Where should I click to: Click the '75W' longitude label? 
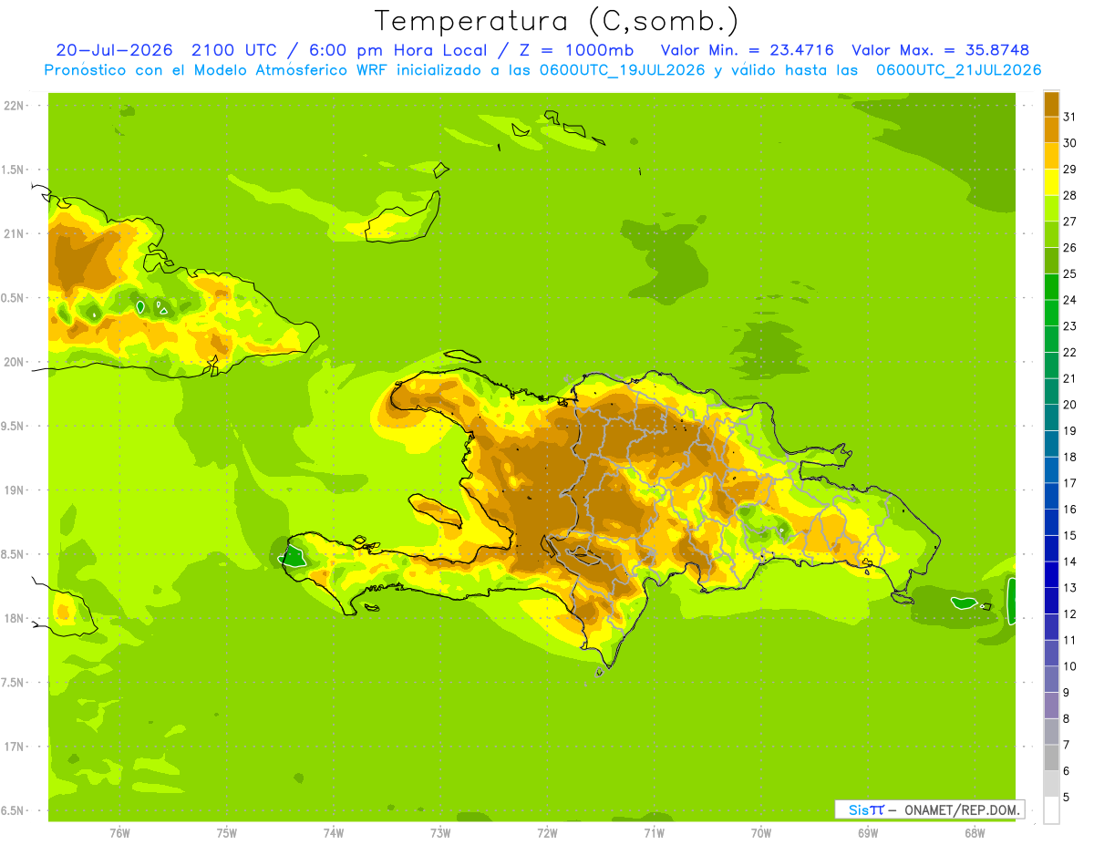click(x=226, y=832)
